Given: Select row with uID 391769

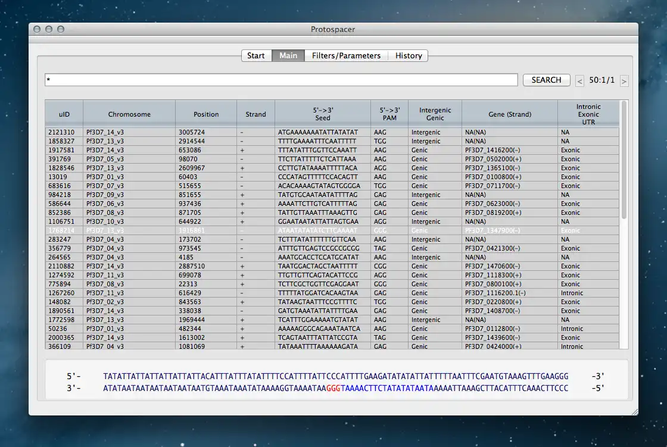Looking at the screenshot, I should pyautogui.click(x=332, y=159).
